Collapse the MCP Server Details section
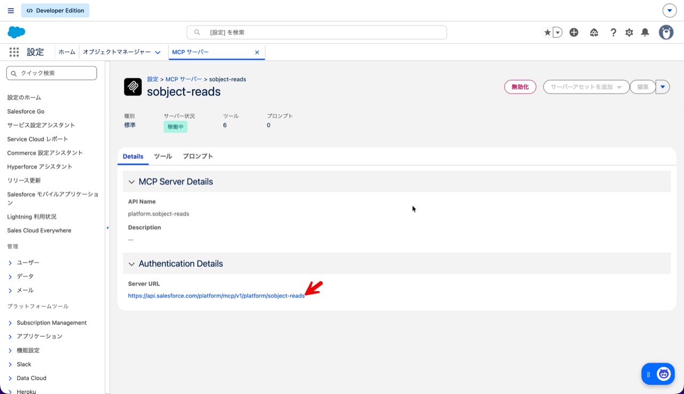Screen dimensions: 684x394 pos(131,182)
